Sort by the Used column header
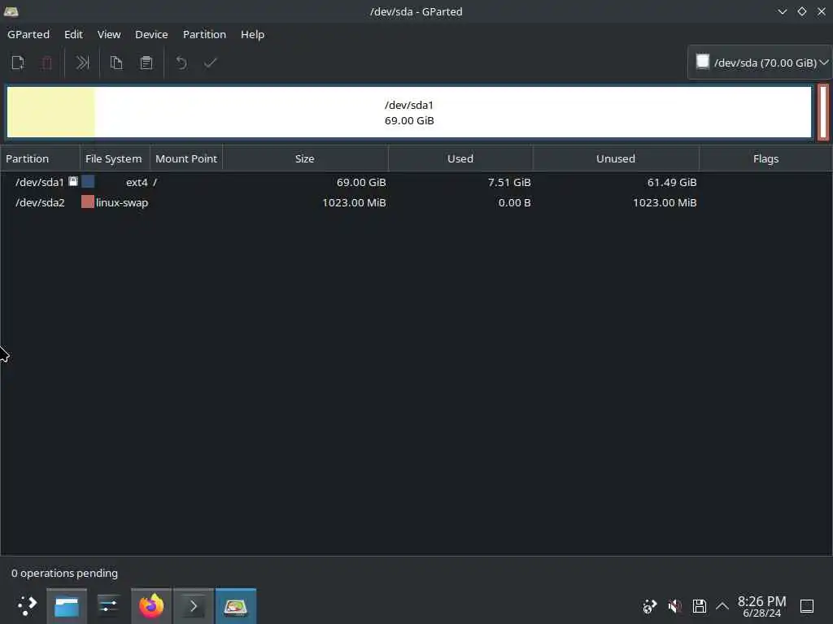 coord(460,158)
